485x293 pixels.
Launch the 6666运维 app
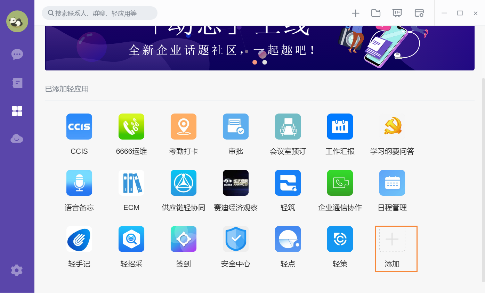coord(131,127)
